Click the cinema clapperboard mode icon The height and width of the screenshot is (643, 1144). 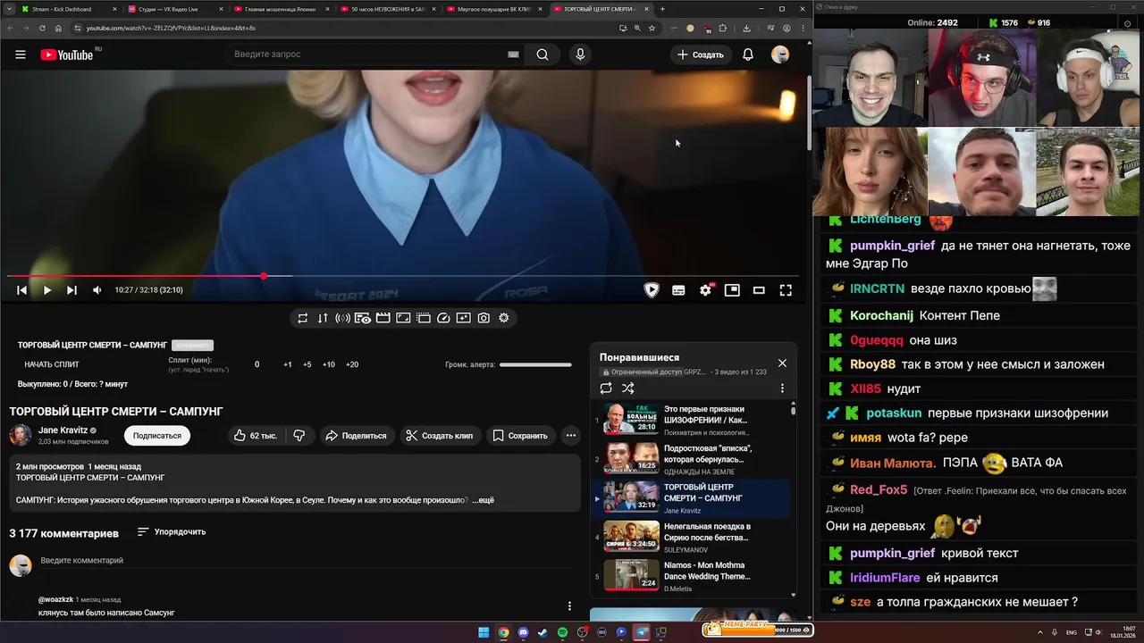coord(383,318)
